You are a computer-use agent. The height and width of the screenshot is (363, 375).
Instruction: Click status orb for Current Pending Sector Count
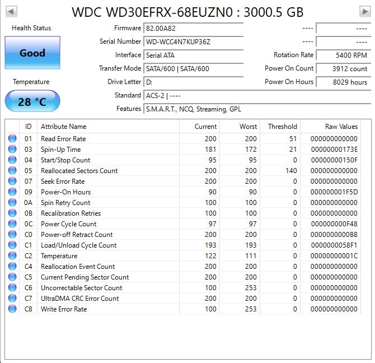(12, 277)
